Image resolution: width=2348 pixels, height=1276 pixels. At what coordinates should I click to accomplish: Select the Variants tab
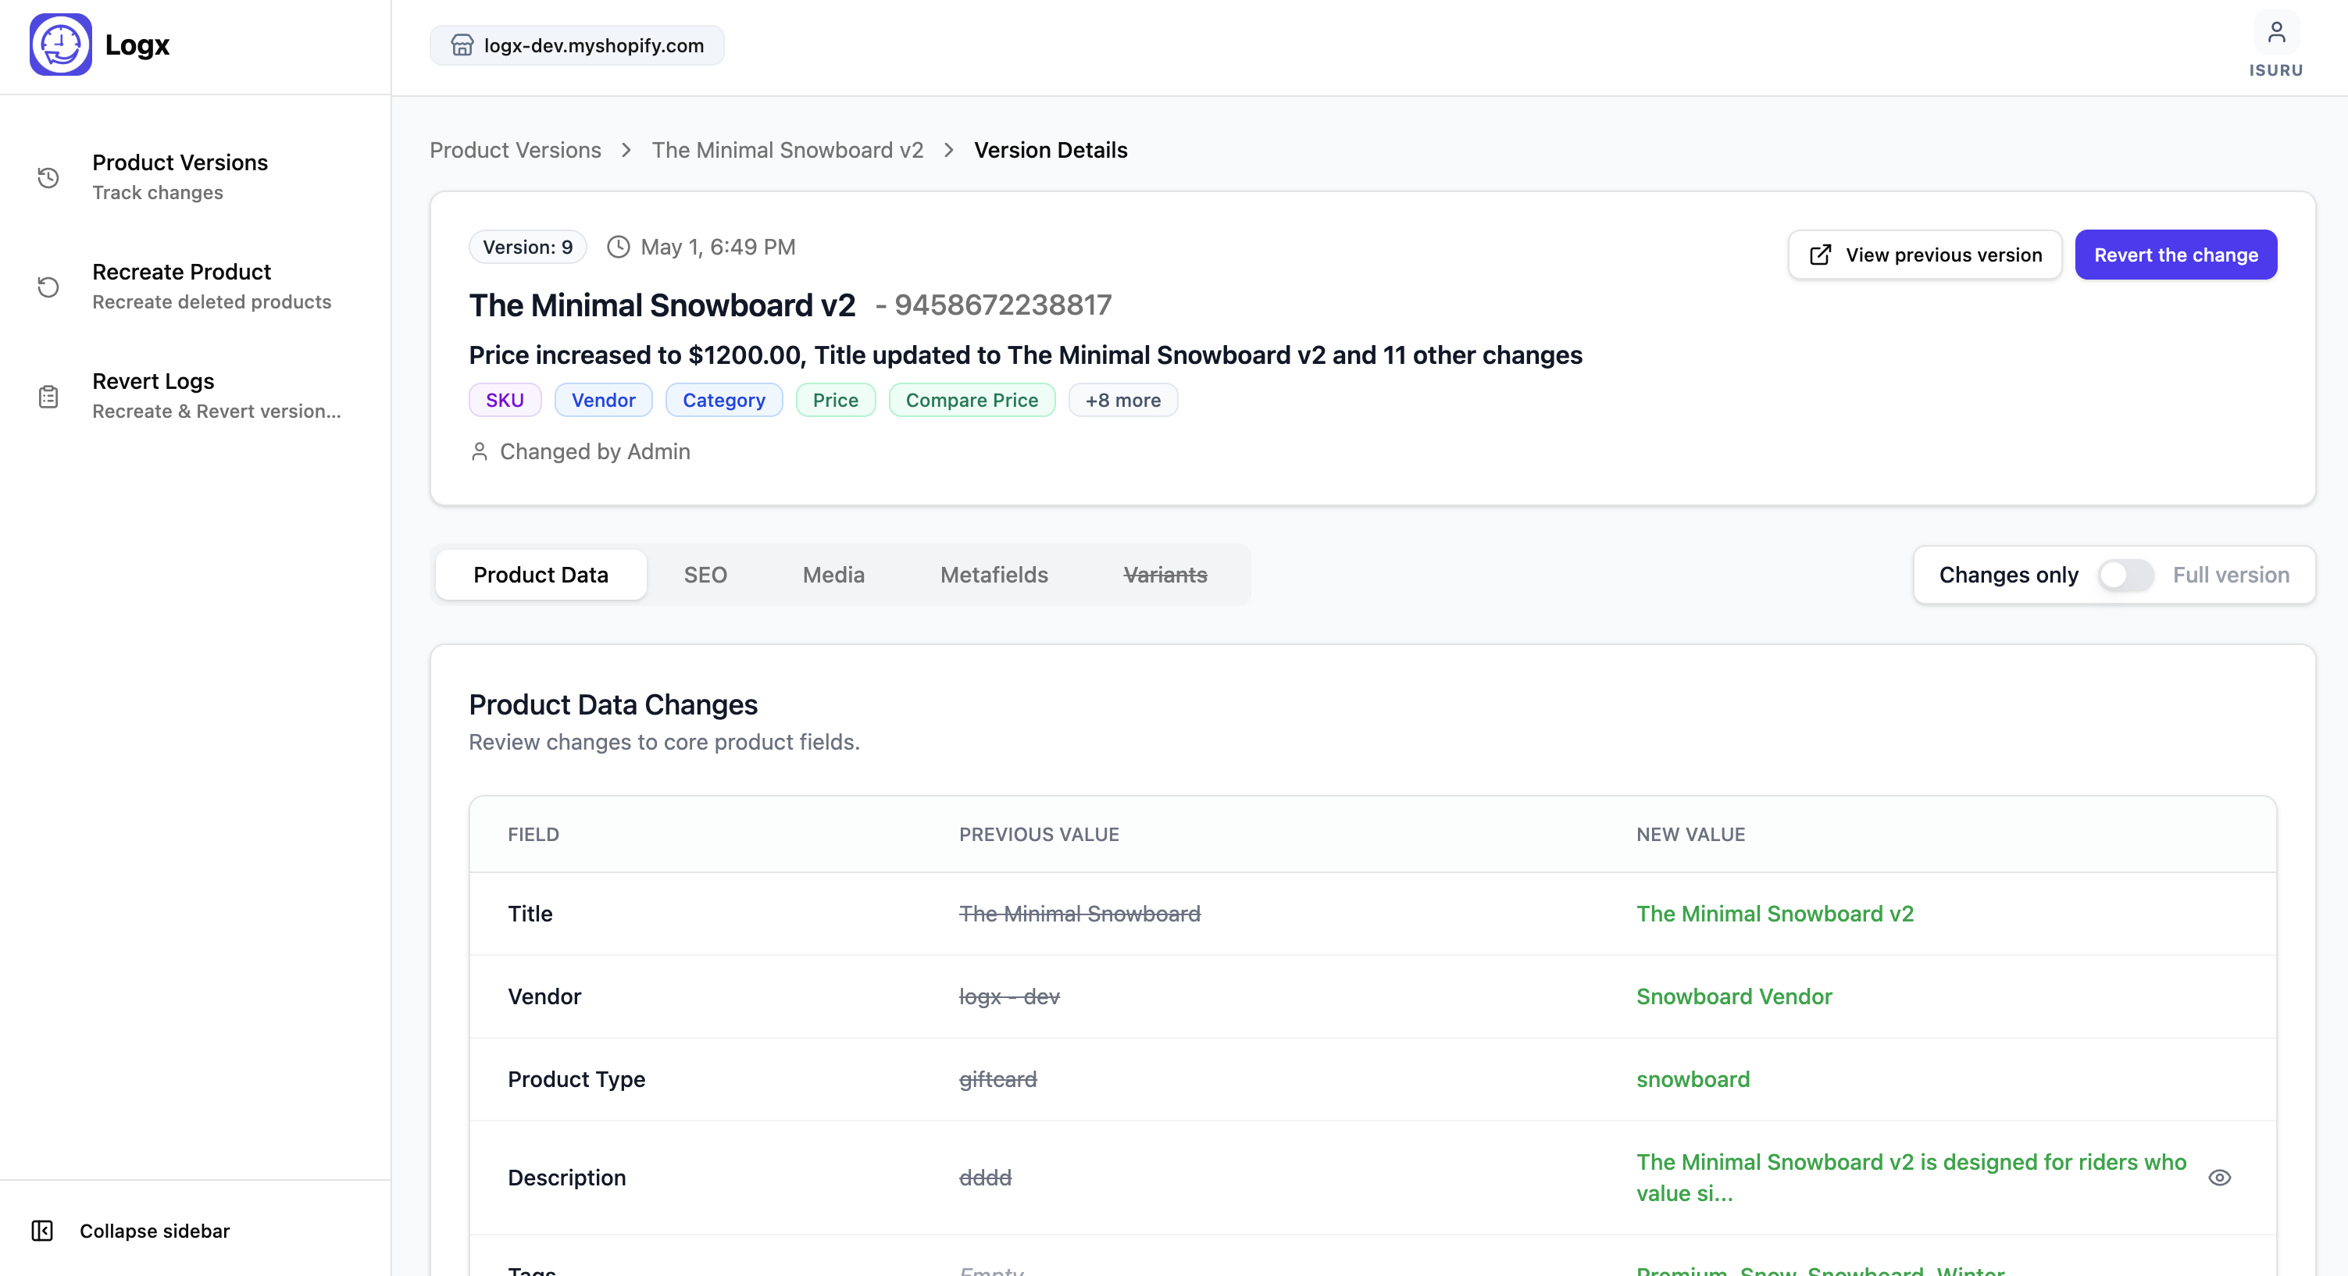point(1165,575)
